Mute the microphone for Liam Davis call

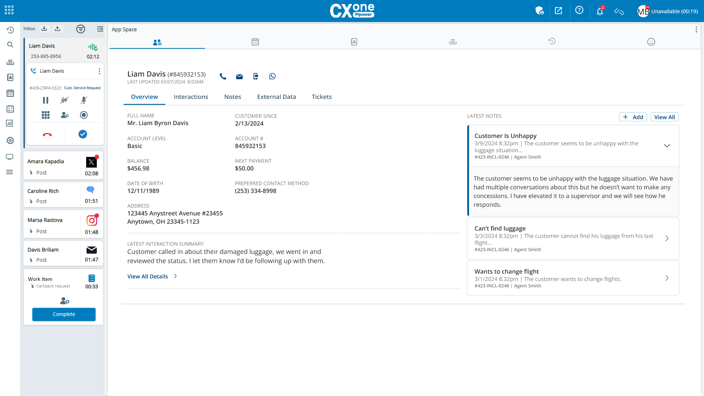[x=84, y=100]
